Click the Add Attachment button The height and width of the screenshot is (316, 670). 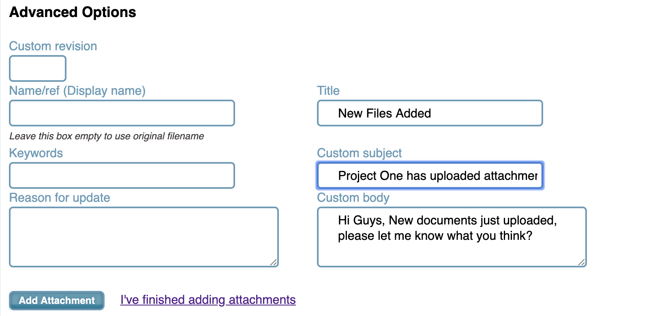coord(57,300)
